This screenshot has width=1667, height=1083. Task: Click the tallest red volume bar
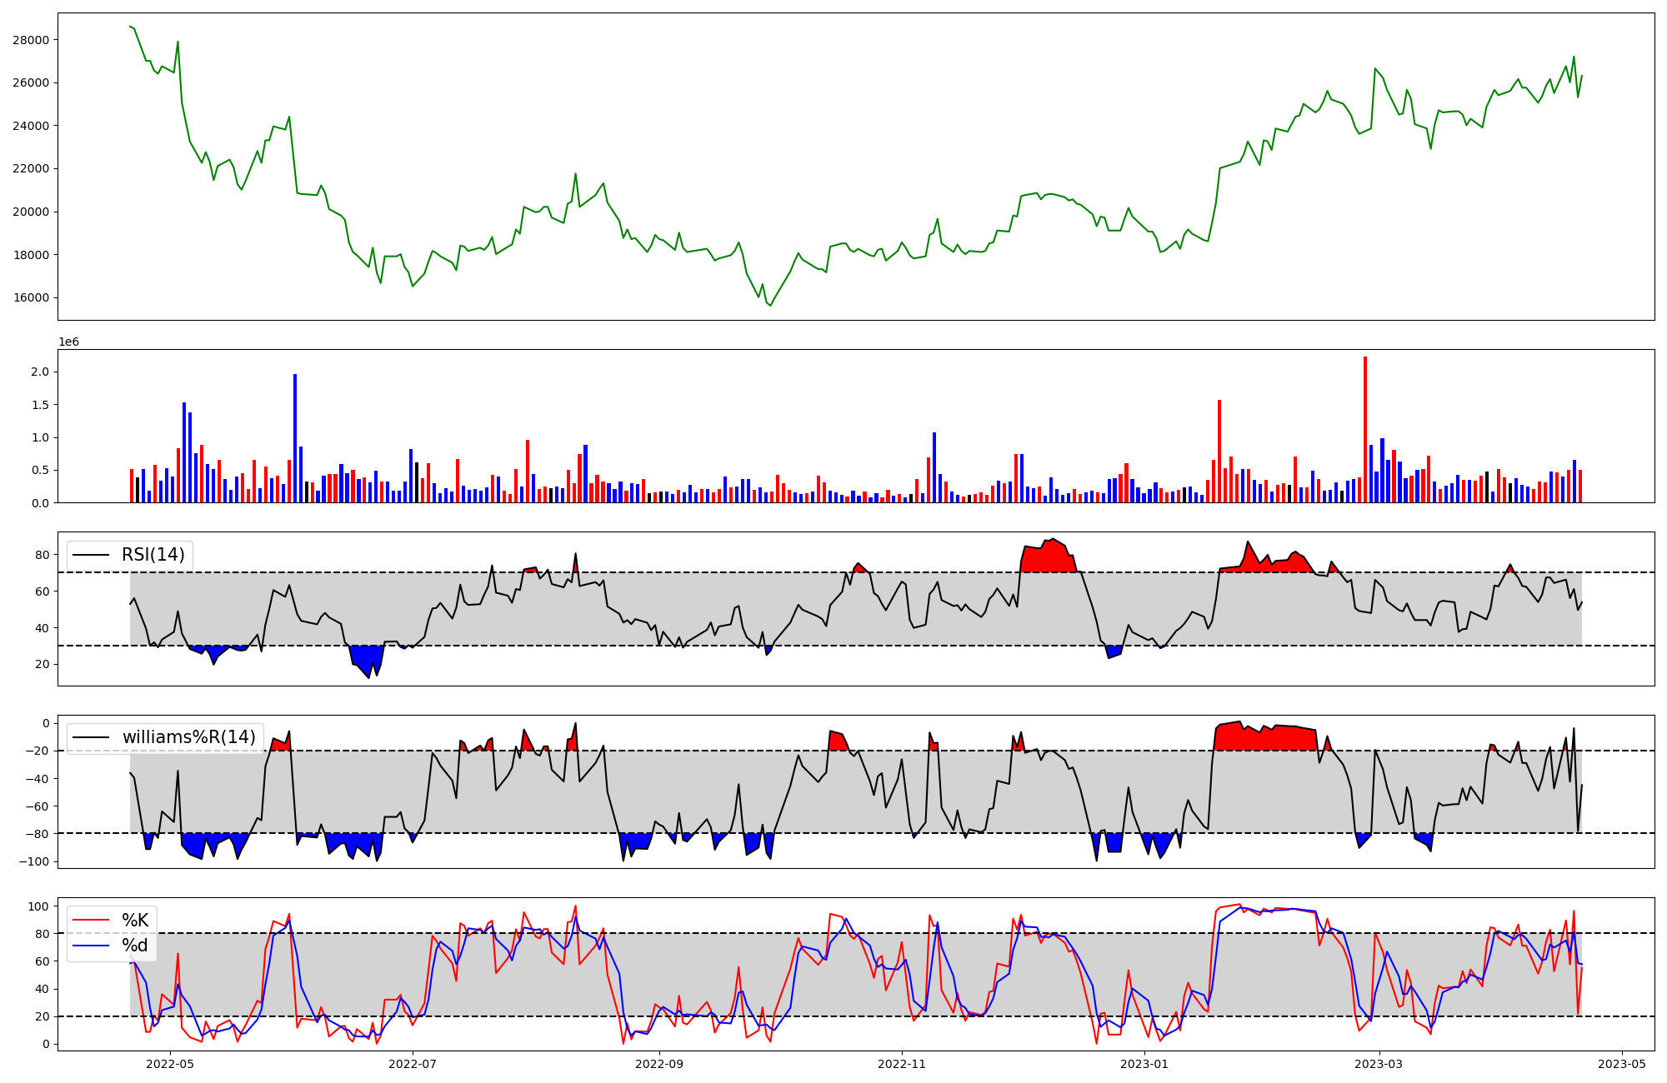point(1365,429)
